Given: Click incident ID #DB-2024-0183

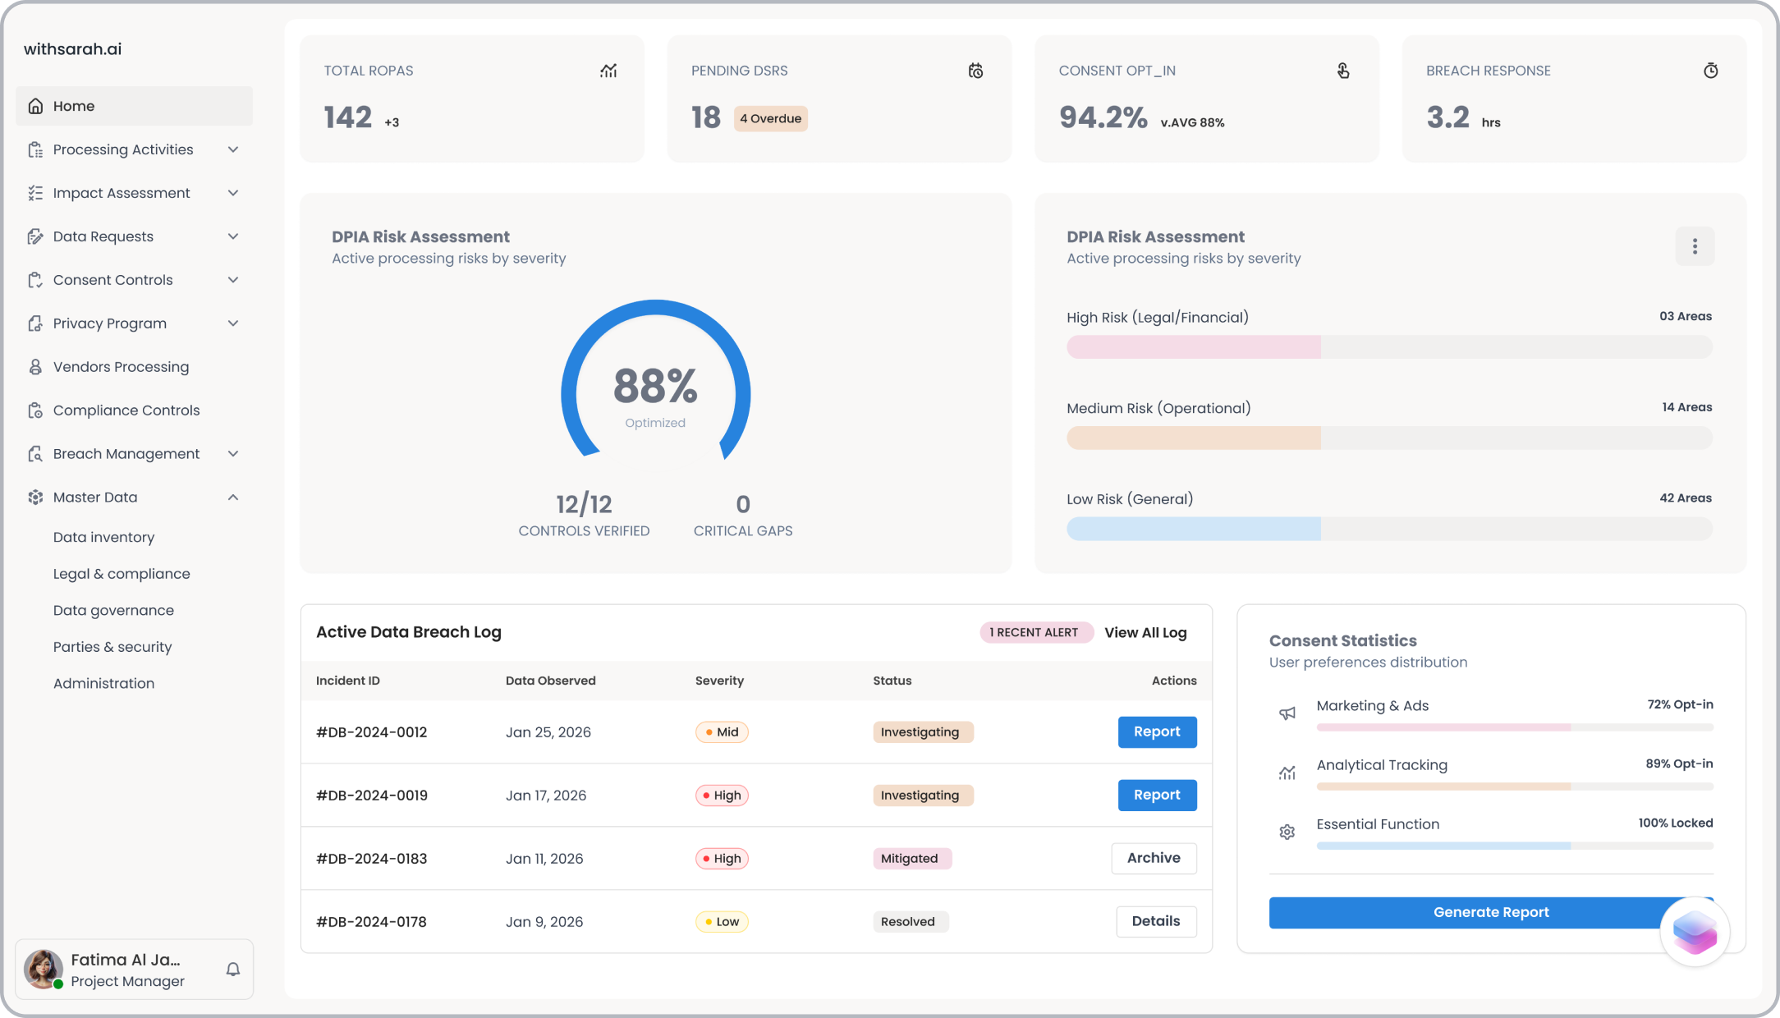Looking at the screenshot, I should point(371,859).
